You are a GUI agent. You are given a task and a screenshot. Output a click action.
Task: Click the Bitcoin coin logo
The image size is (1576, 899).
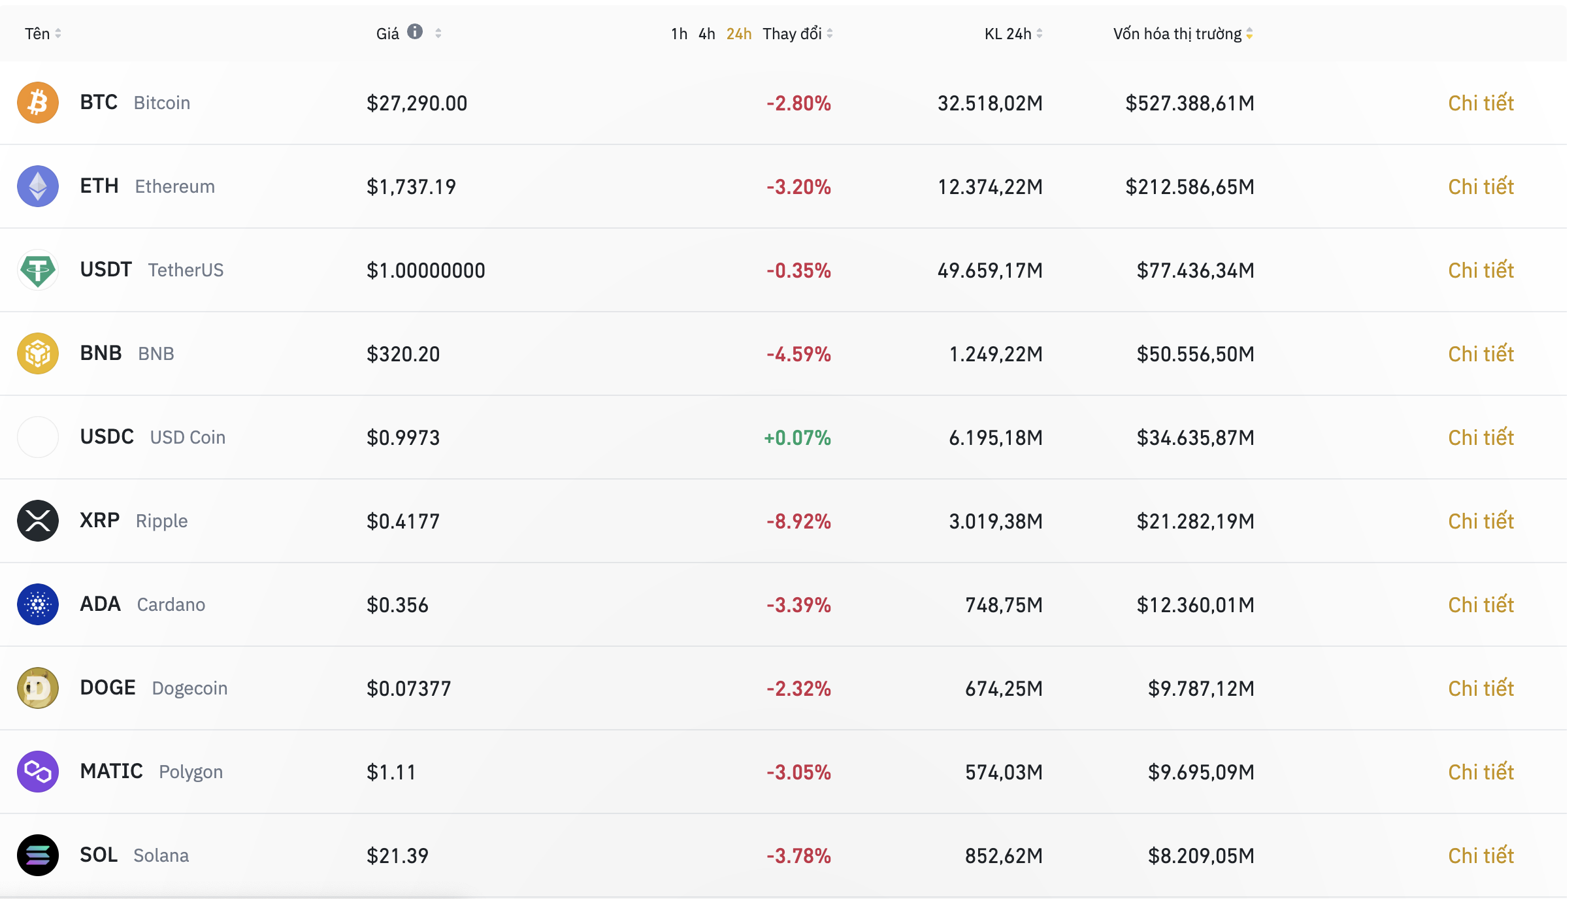(38, 103)
